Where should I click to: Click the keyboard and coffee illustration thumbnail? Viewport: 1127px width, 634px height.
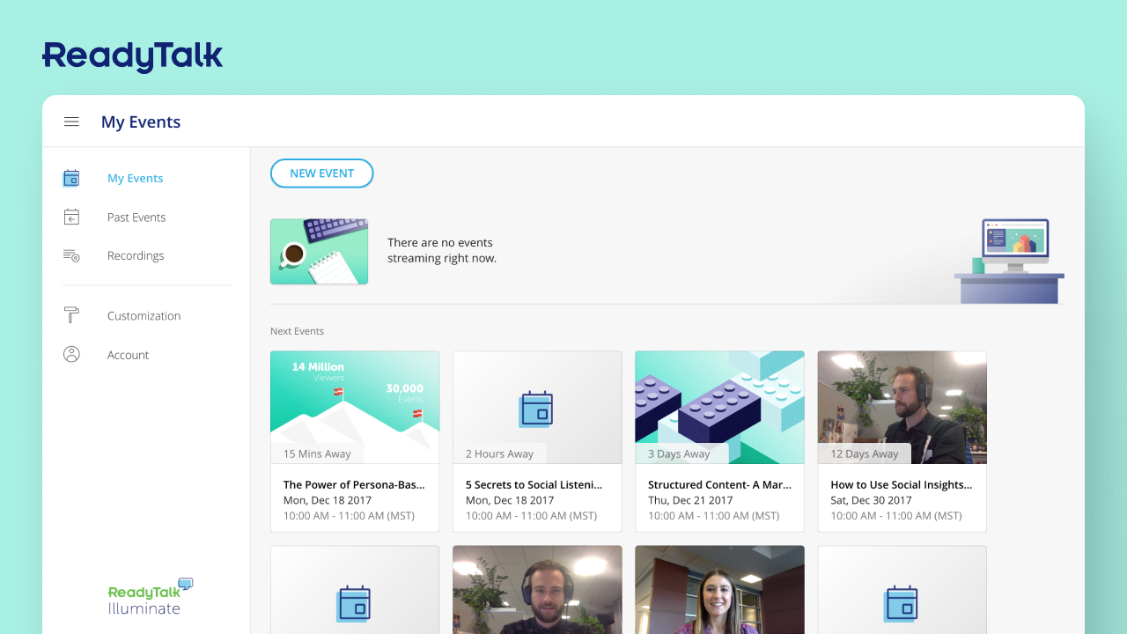pyautogui.click(x=319, y=252)
